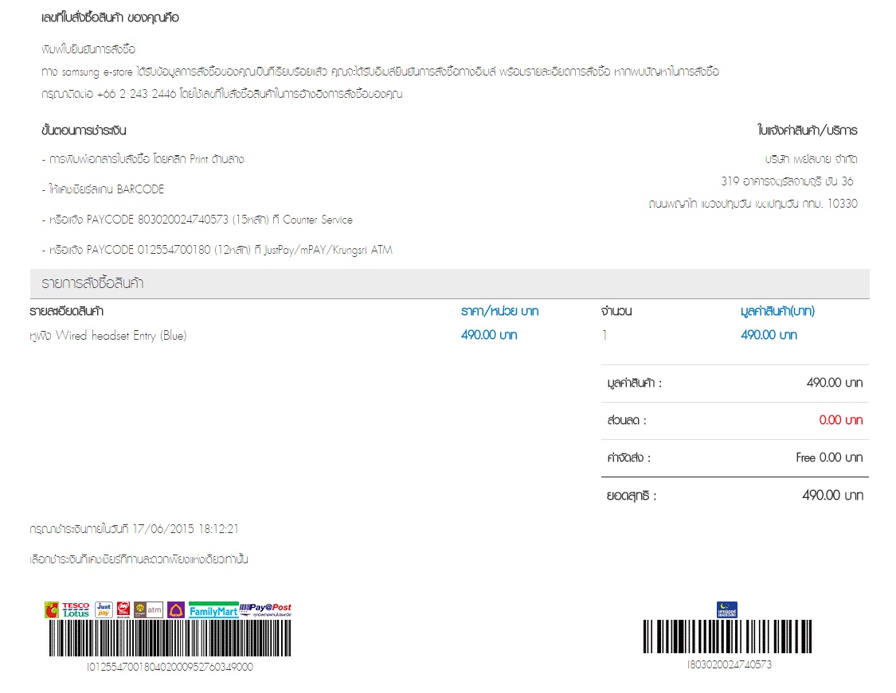Click the short barcode numbered 803020024740573
The image size is (896, 693).
tap(727, 637)
